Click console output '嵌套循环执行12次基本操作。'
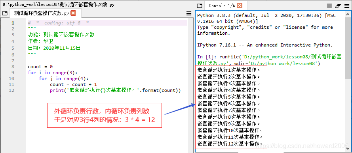 (x=230, y=144)
